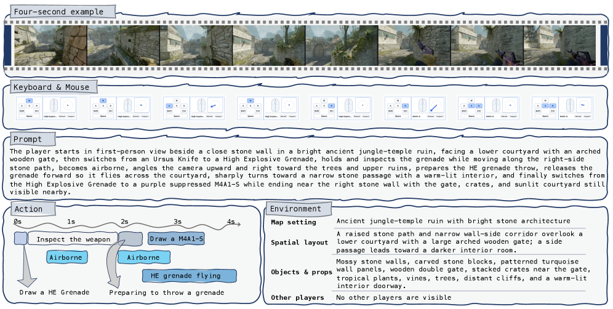613x309 pixels.
Task: Select the Action section label
Action: tap(33, 209)
